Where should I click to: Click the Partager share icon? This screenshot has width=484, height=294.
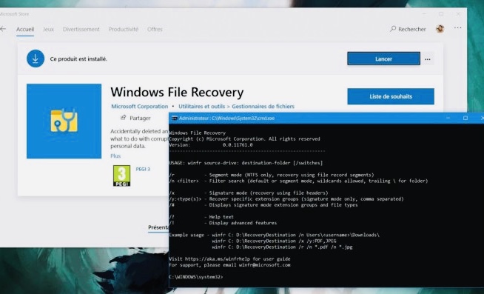(123, 118)
